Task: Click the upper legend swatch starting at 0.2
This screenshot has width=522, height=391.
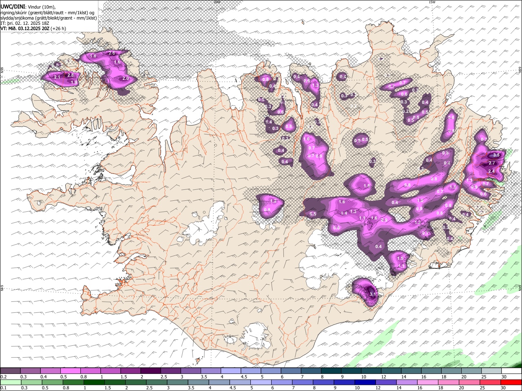Action: click(10, 371)
